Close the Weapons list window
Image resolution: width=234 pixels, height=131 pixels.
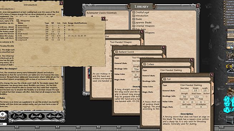click(103, 19)
